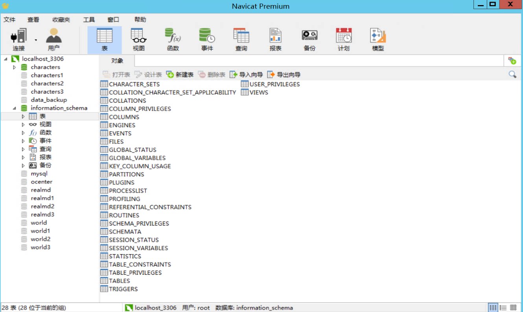Open the 工具 menu
Viewport: 523px width, 312px height.
[x=89, y=20]
